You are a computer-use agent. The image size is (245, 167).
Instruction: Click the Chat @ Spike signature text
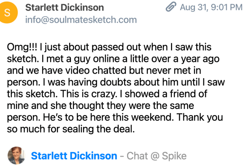[157, 156]
